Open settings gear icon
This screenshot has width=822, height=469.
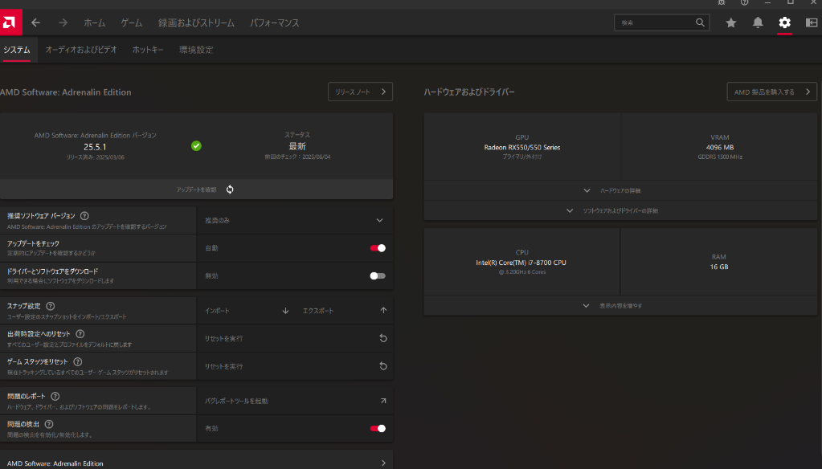[x=784, y=22]
